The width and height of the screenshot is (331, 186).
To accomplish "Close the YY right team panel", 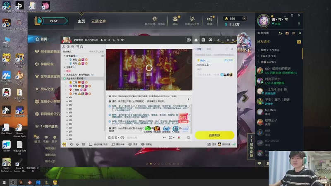I will [x=232, y=49].
